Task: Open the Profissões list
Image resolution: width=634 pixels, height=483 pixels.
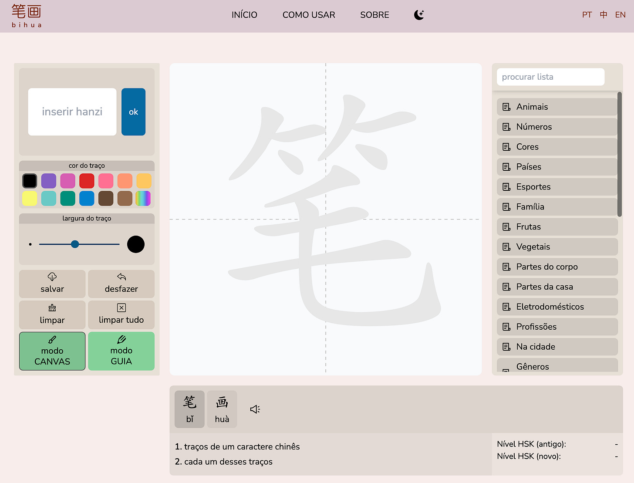Action: tap(557, 327)
